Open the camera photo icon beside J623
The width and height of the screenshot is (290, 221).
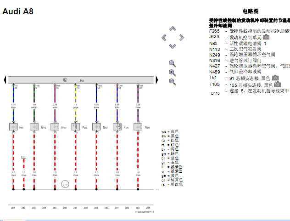coord(266,37)
